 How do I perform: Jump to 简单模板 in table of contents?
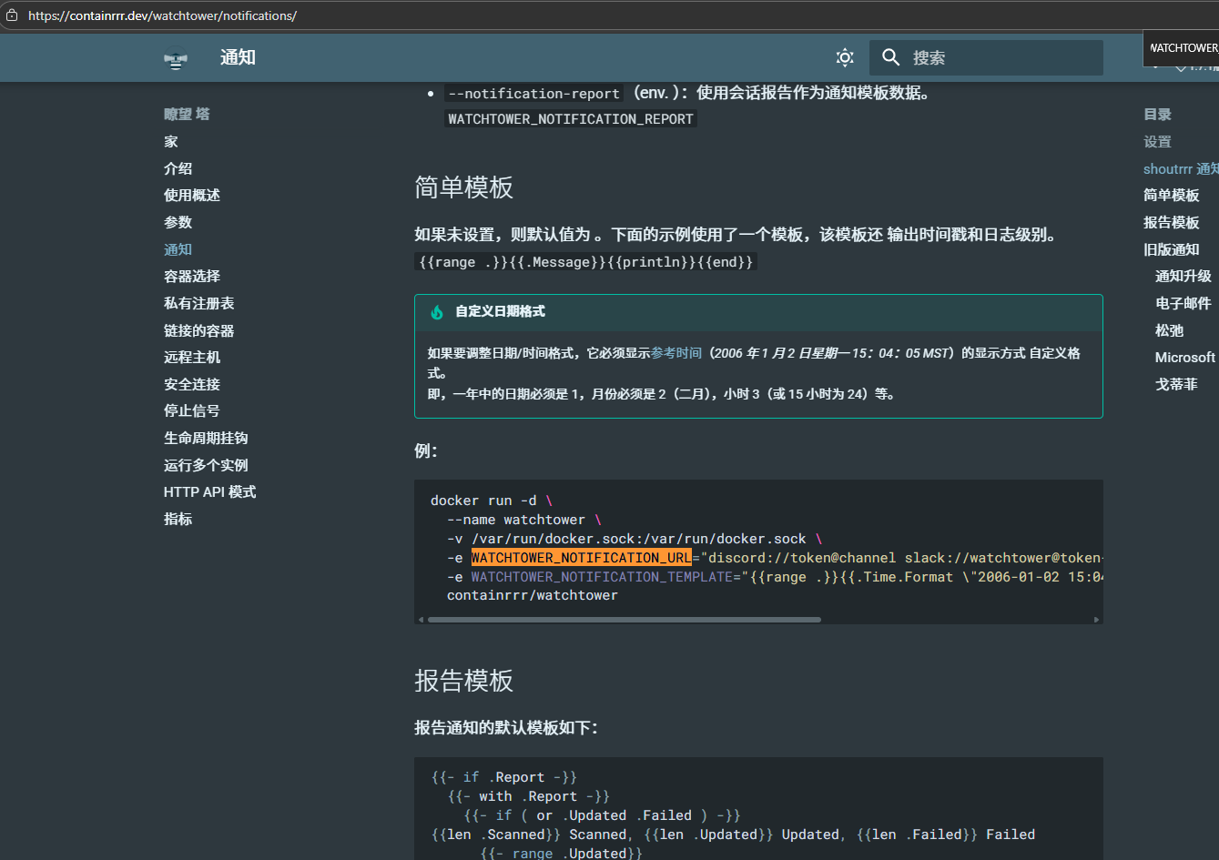[x=1172, y=196]
